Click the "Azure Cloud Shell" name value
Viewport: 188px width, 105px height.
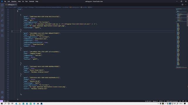click(37, 70)
